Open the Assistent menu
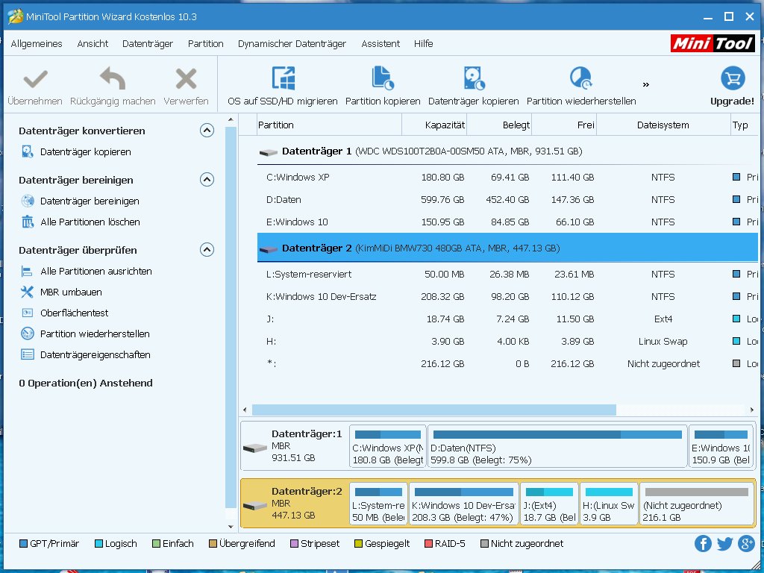The height and width of the screenshot is (573, 764). pyautogui.click(x=381, y=44)
